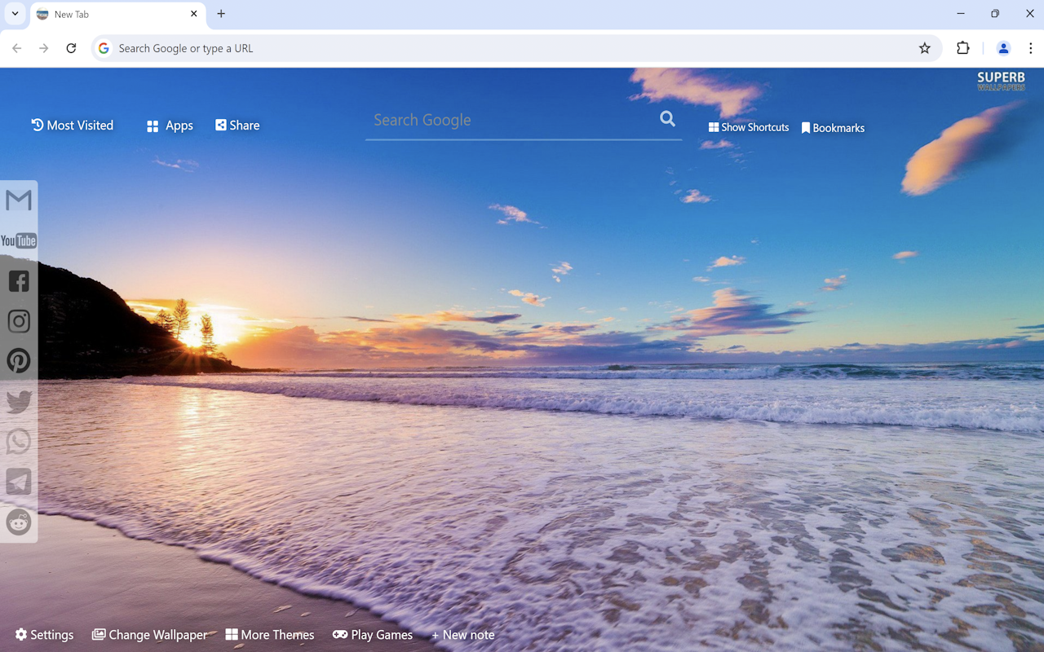The height and width of the screenshot is (652, 1044).
Task: Add a New note
Action: tap(462, 635)
